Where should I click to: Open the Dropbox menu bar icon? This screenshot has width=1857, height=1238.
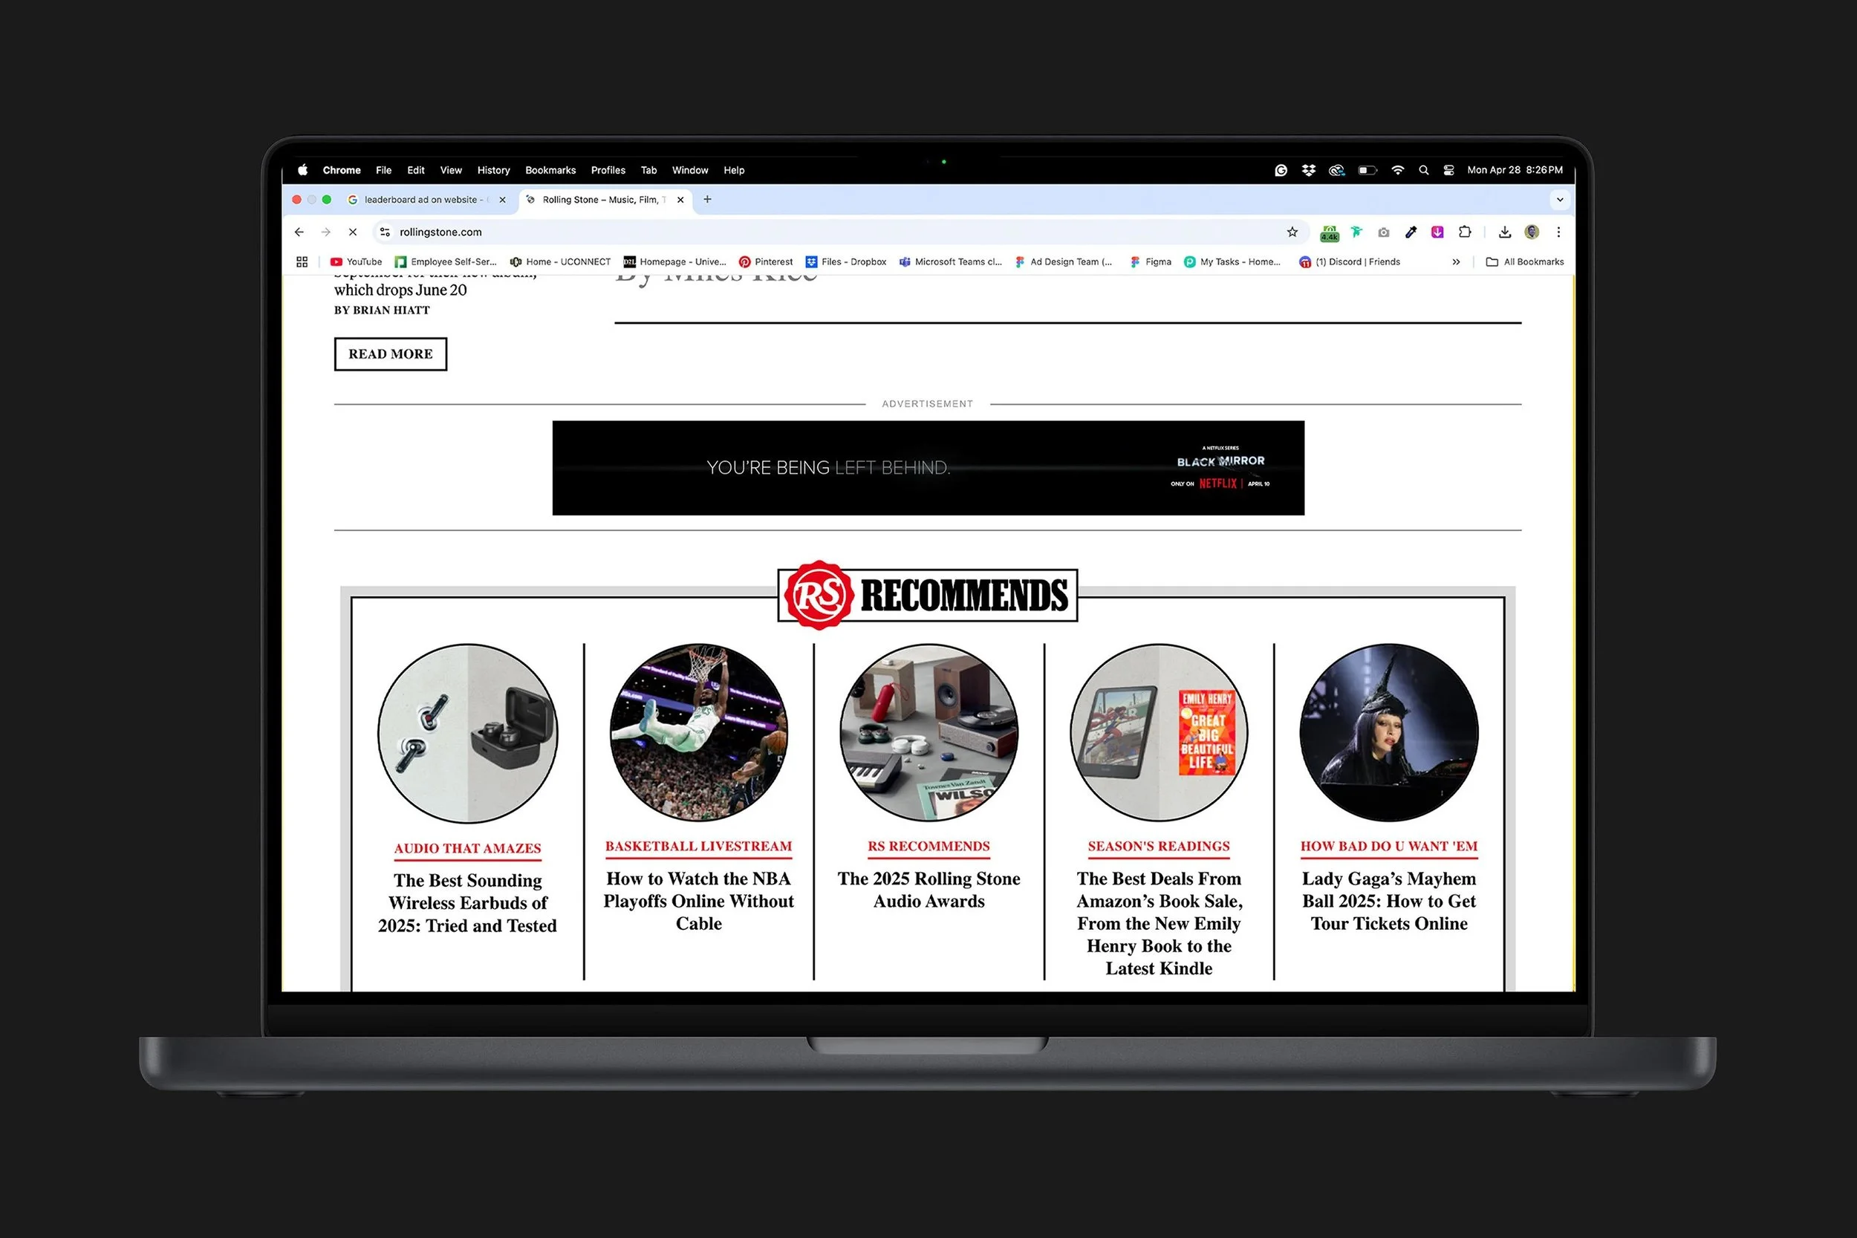click(x=1308, y=171)
